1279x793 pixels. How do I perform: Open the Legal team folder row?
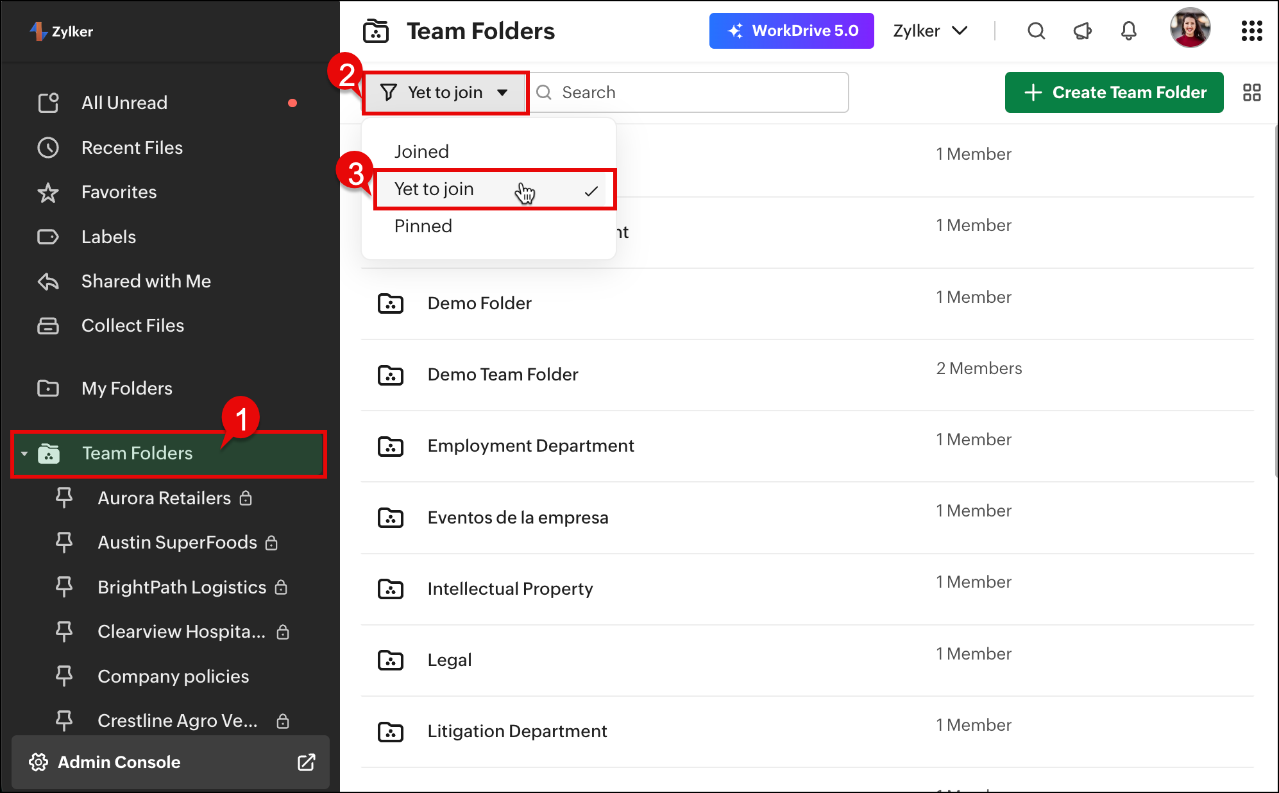tap(450, 660)
